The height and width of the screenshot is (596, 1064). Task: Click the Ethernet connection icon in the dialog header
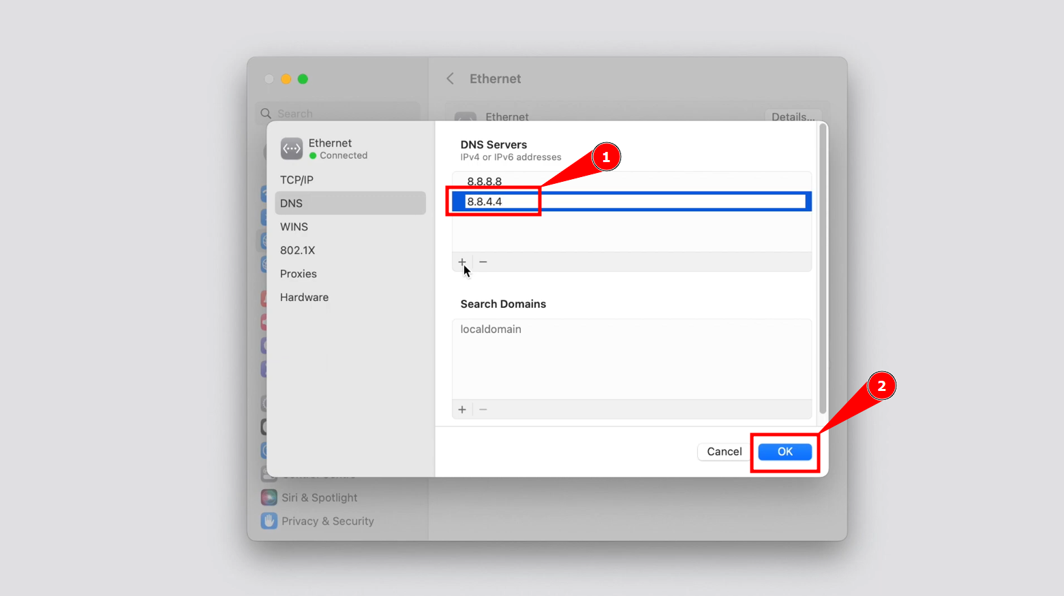(292, 148)
